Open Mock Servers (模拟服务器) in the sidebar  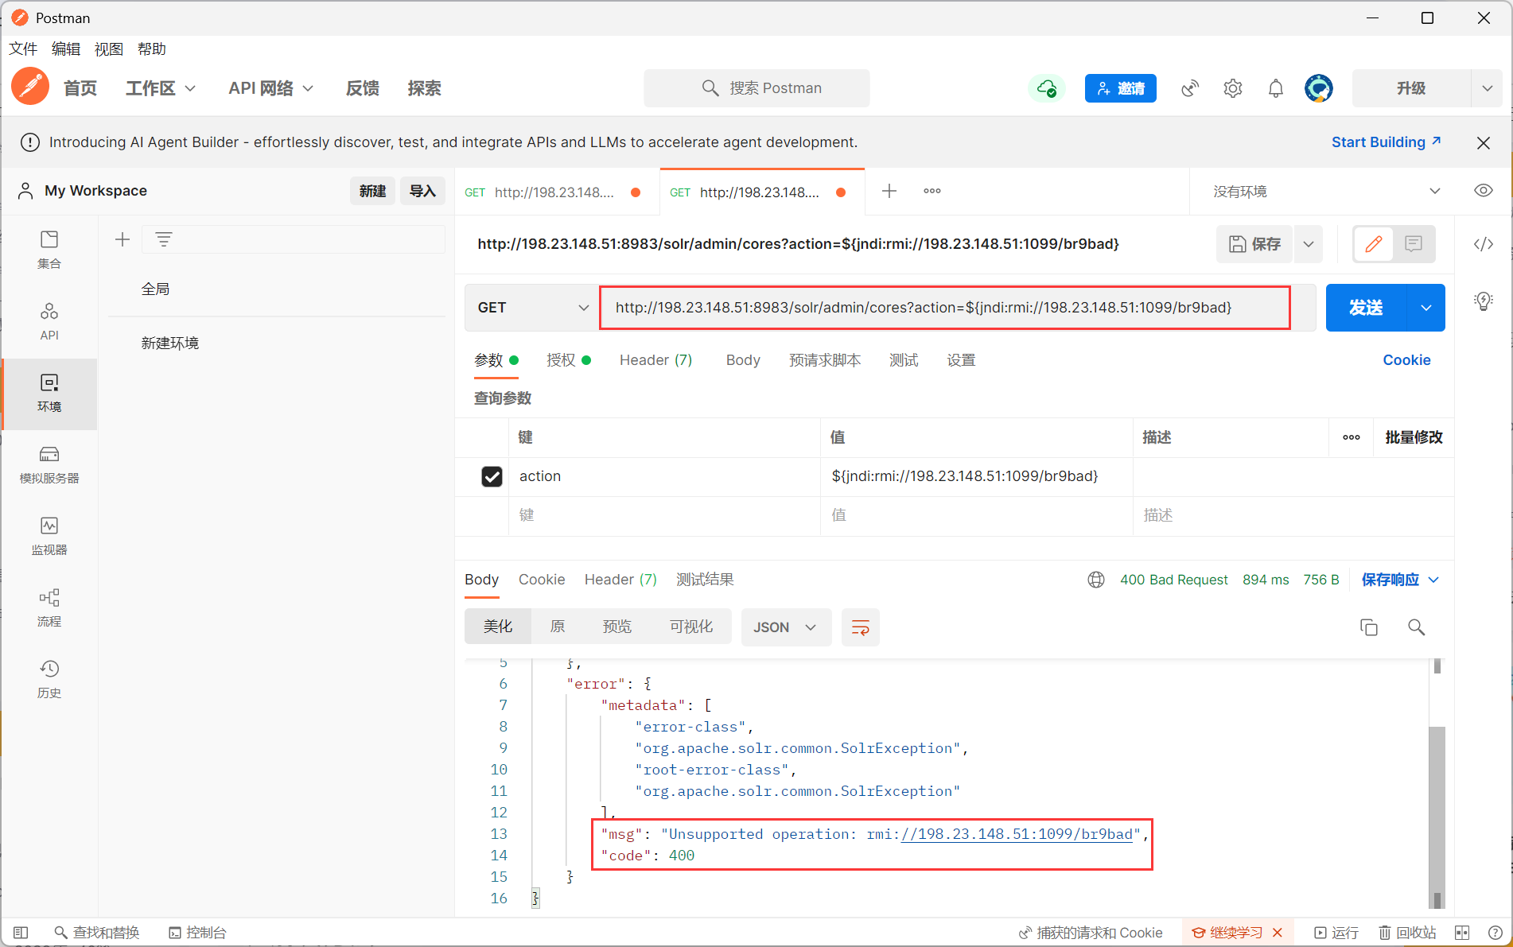[49, 465]
